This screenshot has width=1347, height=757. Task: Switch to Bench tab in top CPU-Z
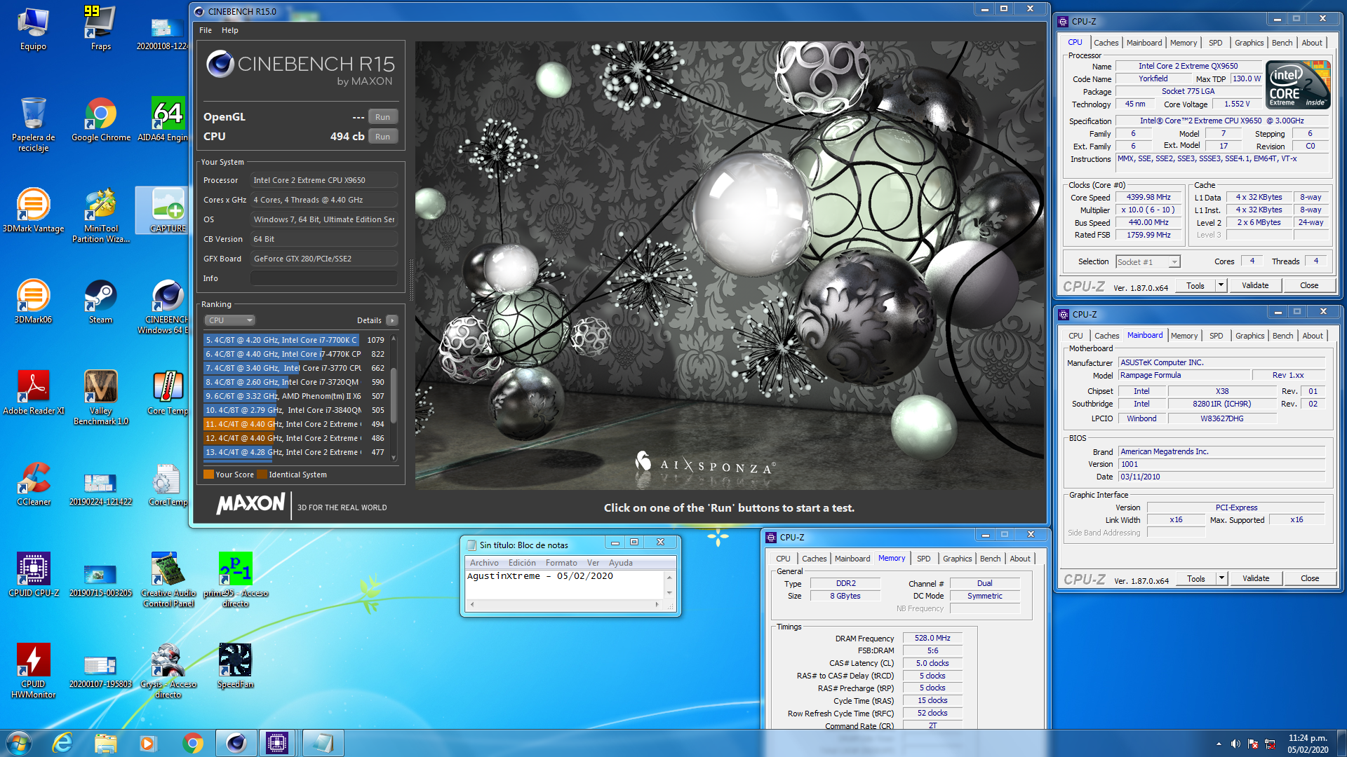pos(1282,43)
